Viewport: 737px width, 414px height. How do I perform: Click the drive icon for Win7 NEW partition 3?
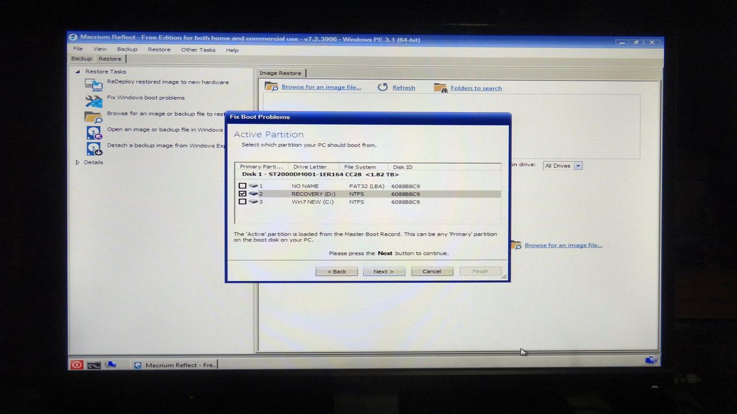[x=253, y=202]
